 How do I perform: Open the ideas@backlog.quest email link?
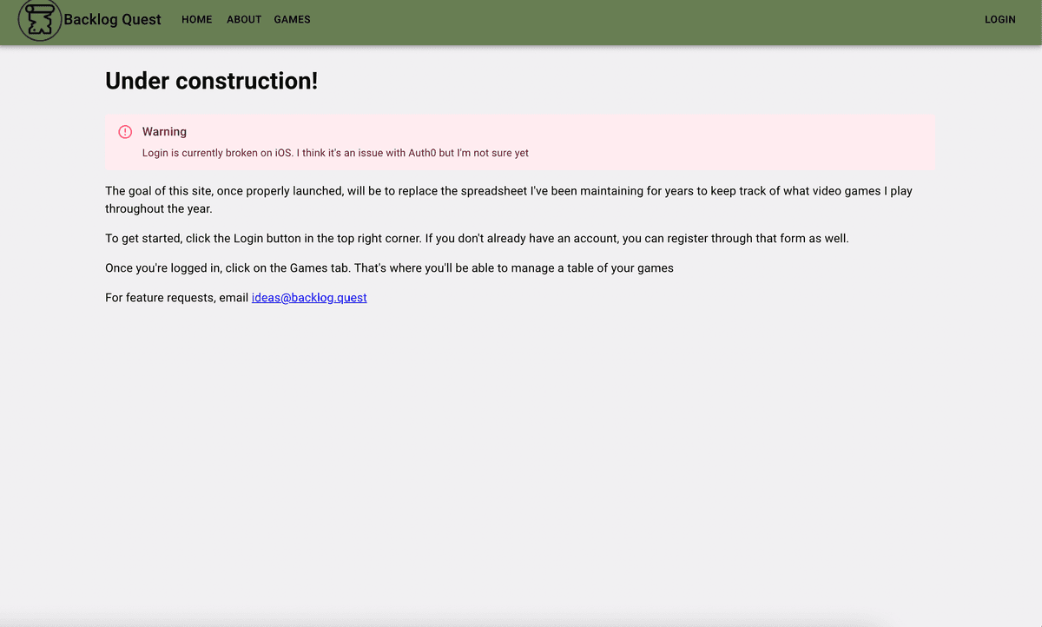point(309,297)
